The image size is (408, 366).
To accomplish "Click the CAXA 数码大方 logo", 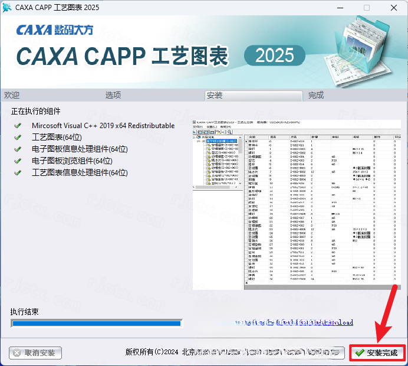I will pos(55,30).
